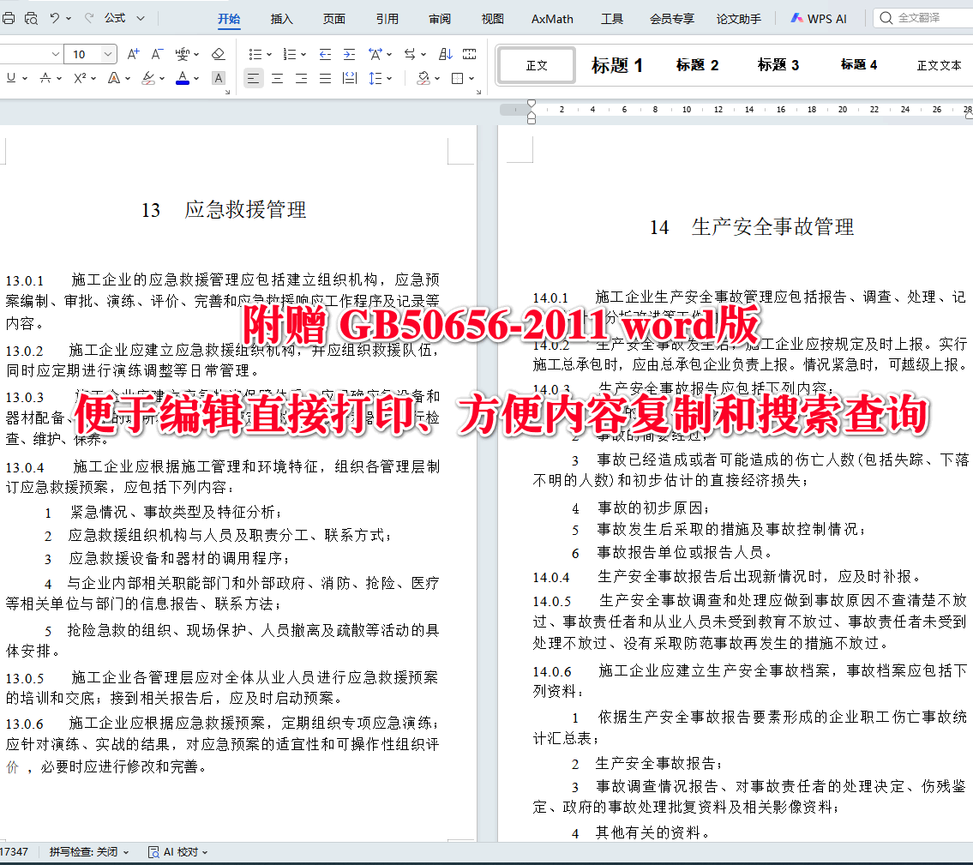Go to the 视图 ribbon tab
The width and height of the screenshot is (973, 865).
pos(493,19)
